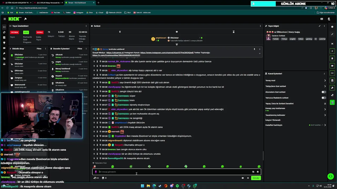337x189 pixels.
Task: Open the Instagram channel link in pinned message
Action: [x=167, y=53]
